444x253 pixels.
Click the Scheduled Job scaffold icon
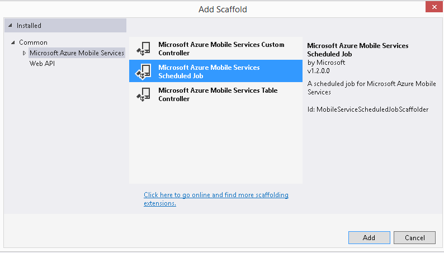pos(143,71)
